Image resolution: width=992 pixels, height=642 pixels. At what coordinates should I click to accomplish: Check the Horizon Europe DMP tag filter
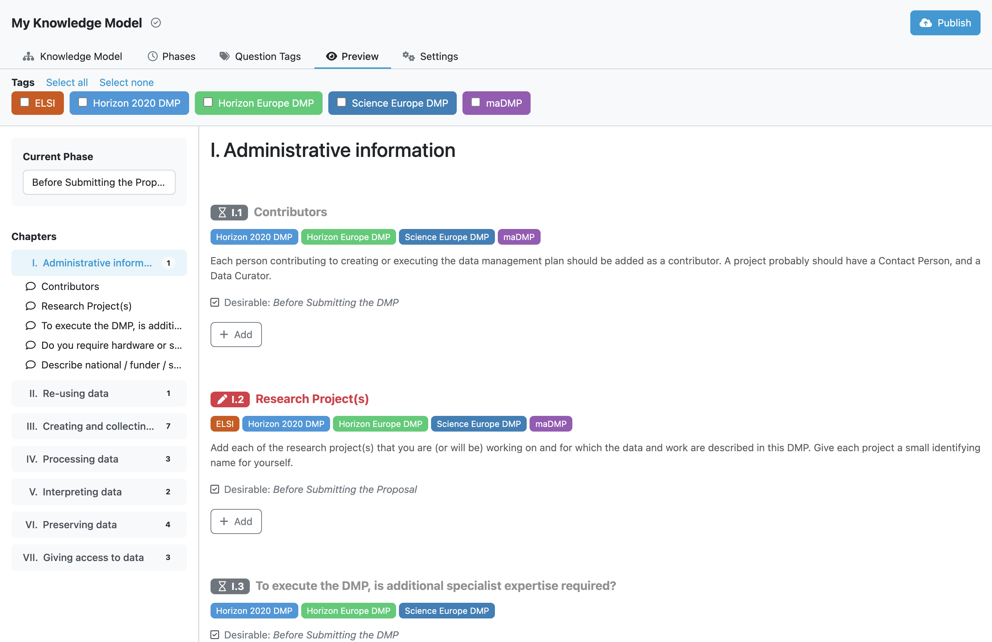pyautogui.click(x=208, y=102)
